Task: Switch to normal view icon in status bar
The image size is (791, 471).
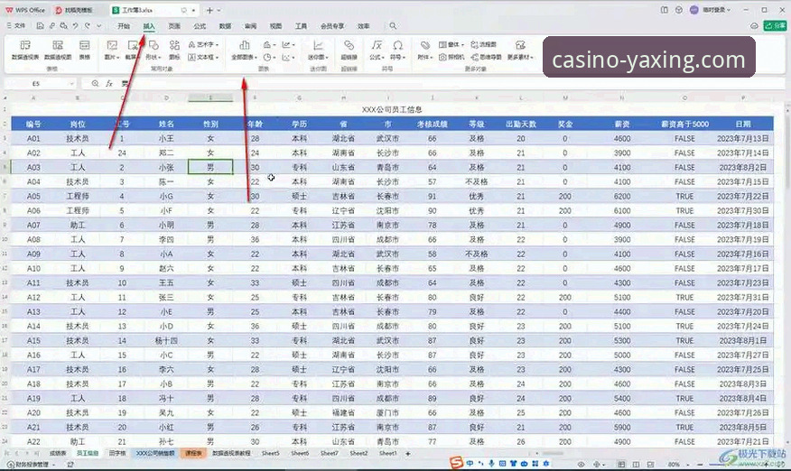Action: tap(621, 464)
